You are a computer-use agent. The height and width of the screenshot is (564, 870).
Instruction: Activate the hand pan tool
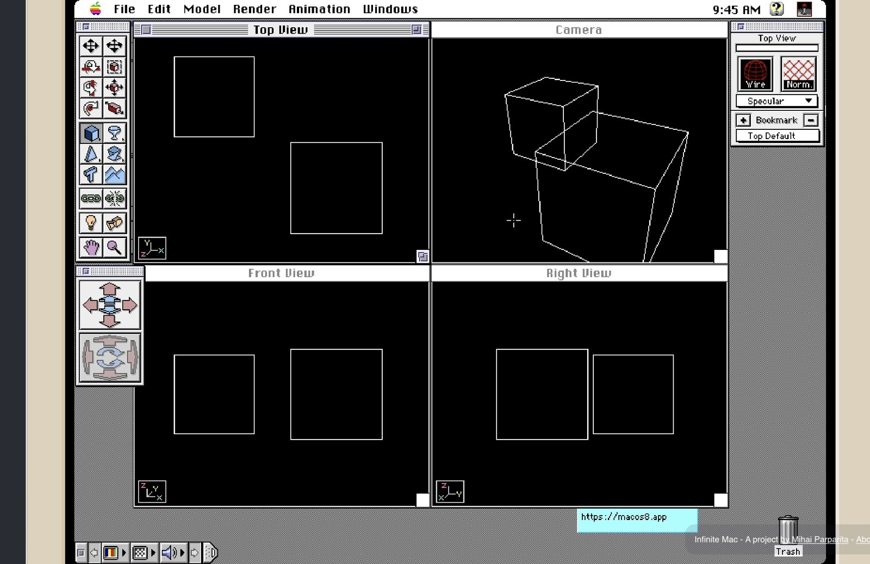91,248
